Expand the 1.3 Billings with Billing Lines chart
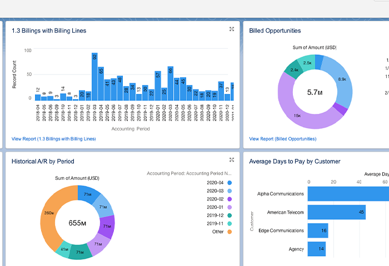This screenshot has height=266, width=389. point(232,29)
